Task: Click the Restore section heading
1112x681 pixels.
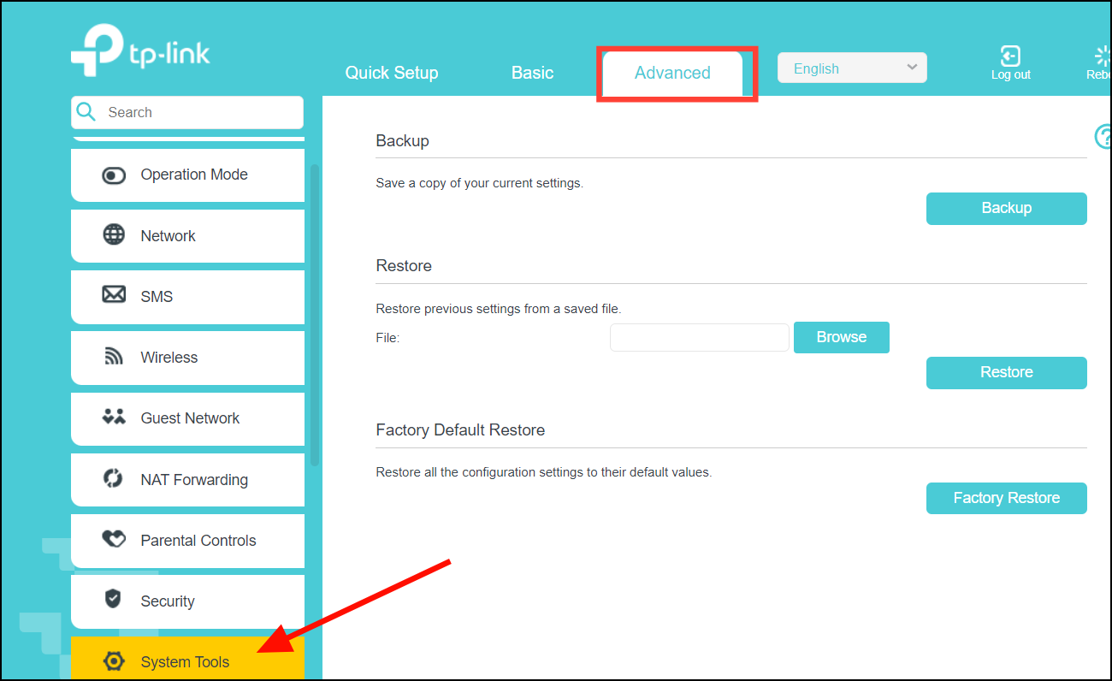Action: pos(404,266)
